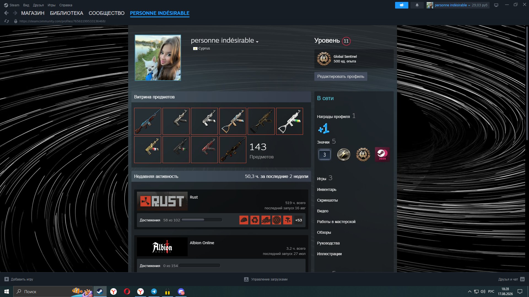Select the PERSONNE INDÉSIRABLE tab
The height and width of the screenshot is (297, 529).
click(160, 13)
